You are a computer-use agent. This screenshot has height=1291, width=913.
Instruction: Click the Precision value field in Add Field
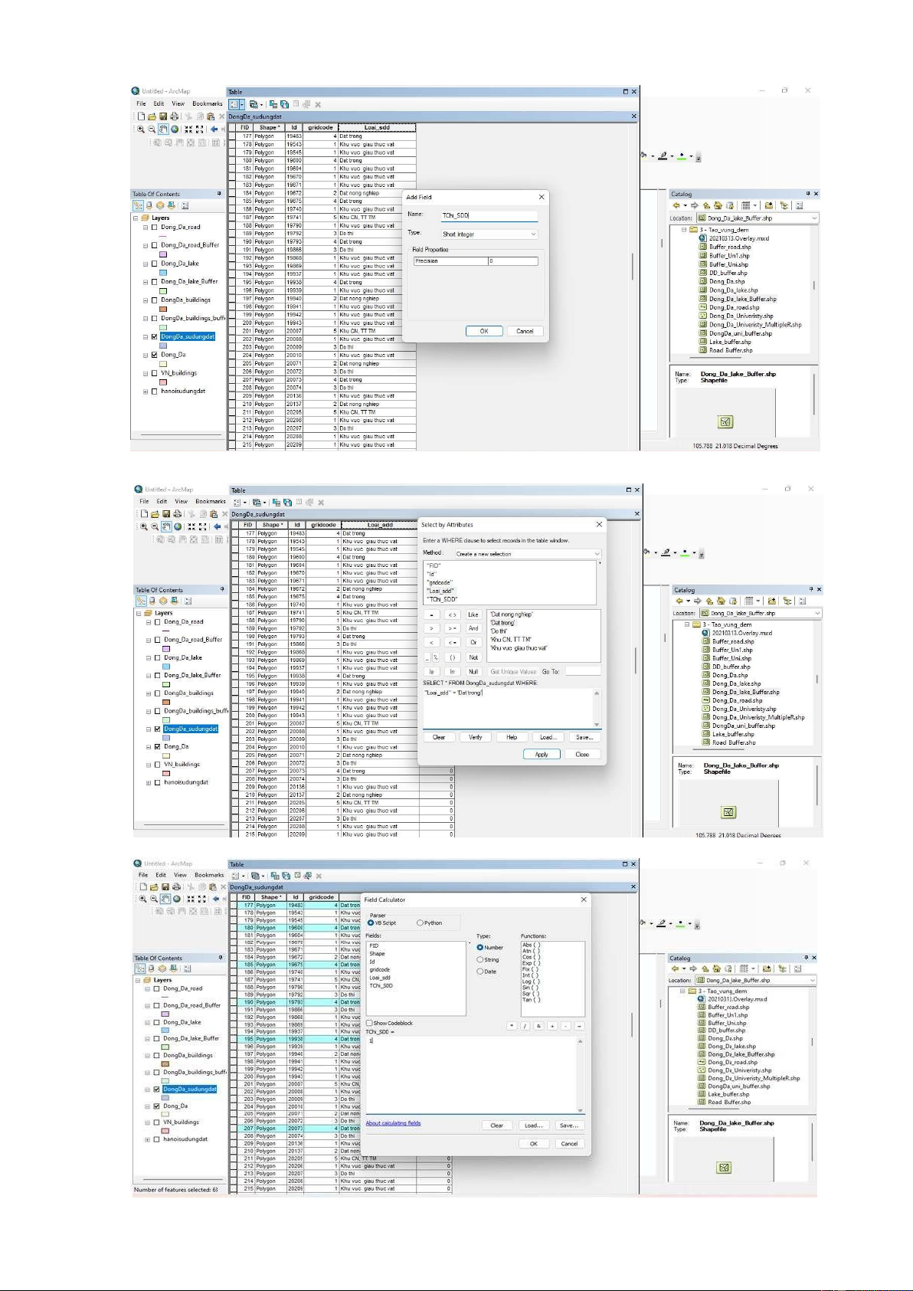[512, 261]
